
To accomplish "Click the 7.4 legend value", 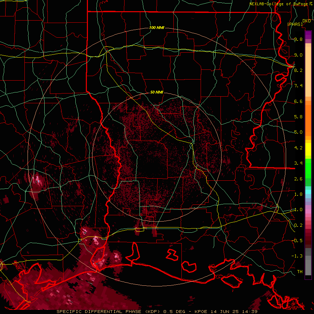I will click(298, 86).
